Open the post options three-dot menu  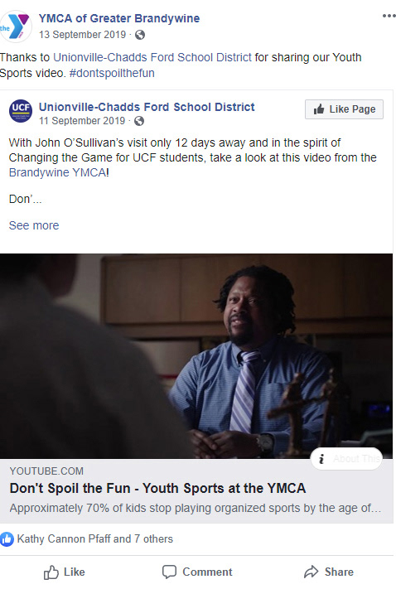[x=389, y=16]
